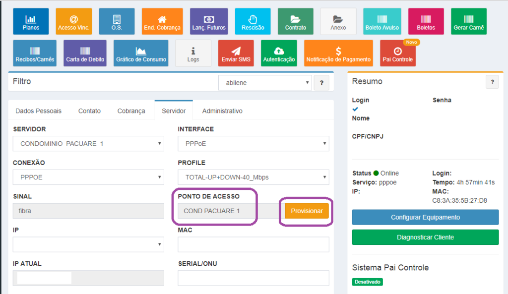Open Enviar SMS
The image size is (508, 294).
tap(237, 53)
